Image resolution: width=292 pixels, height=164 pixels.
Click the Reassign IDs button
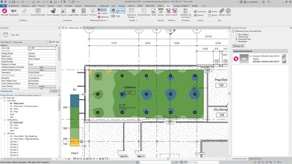tap(238, 46)
